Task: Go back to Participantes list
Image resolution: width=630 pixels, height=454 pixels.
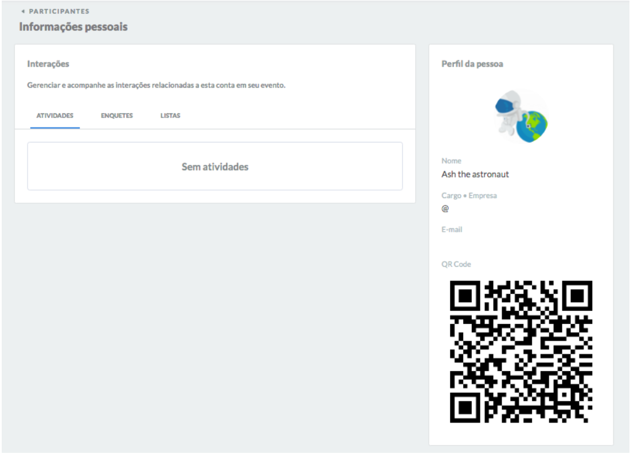Action: tap(59, 11)
